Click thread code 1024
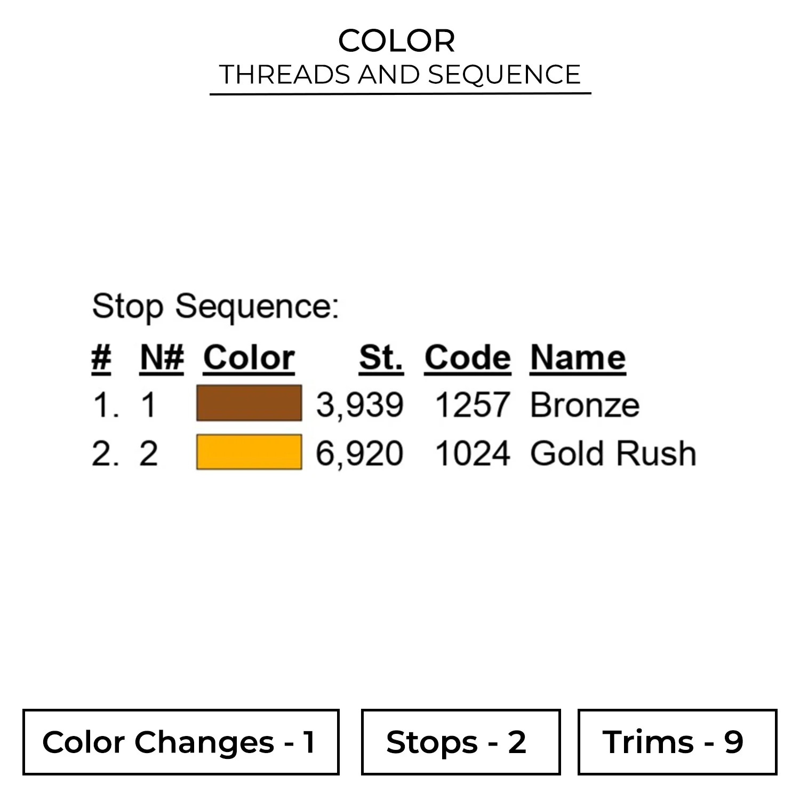 [x=473, y=454]
